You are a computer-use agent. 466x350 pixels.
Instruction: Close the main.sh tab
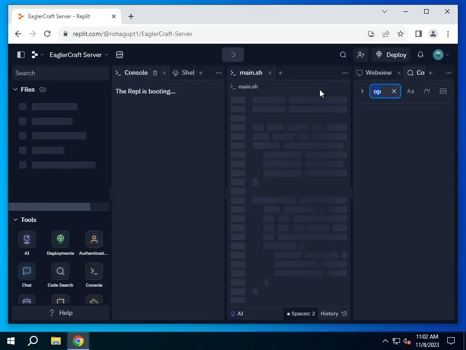(269, 73)
